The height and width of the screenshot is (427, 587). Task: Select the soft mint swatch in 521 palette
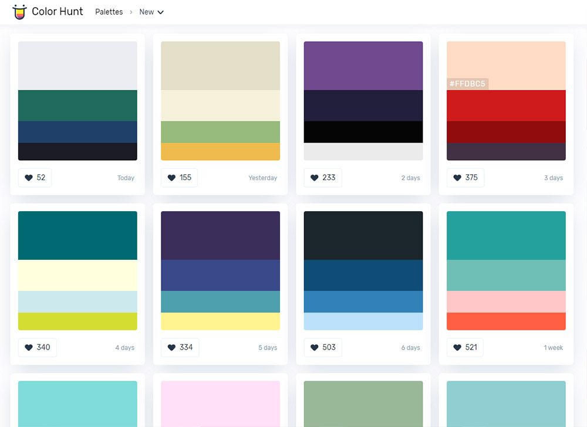coord(506,275)
